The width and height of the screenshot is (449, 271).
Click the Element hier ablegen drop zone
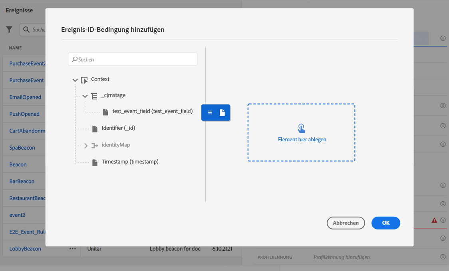302,133
